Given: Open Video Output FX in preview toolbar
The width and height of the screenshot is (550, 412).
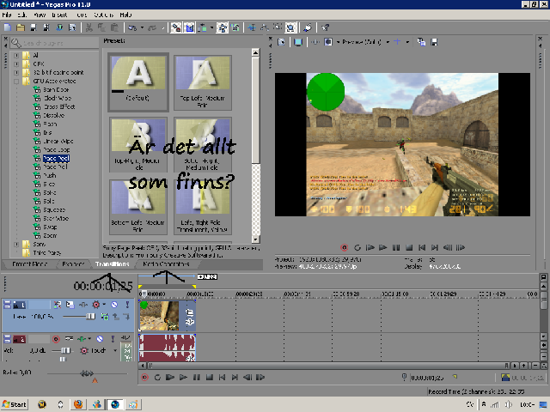Looking at the screenshot, I should tap(315, 42).
